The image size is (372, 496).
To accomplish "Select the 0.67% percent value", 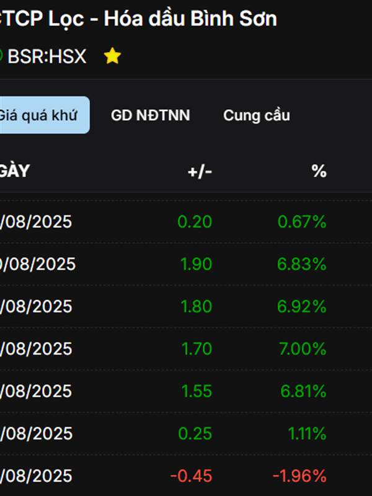I will pos(302,221).
